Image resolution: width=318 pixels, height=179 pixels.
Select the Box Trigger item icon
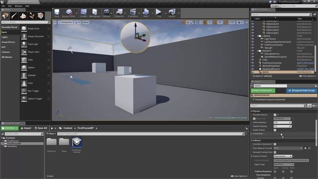pos(24,91)
